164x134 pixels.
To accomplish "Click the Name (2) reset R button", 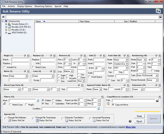I will (28, 71).
